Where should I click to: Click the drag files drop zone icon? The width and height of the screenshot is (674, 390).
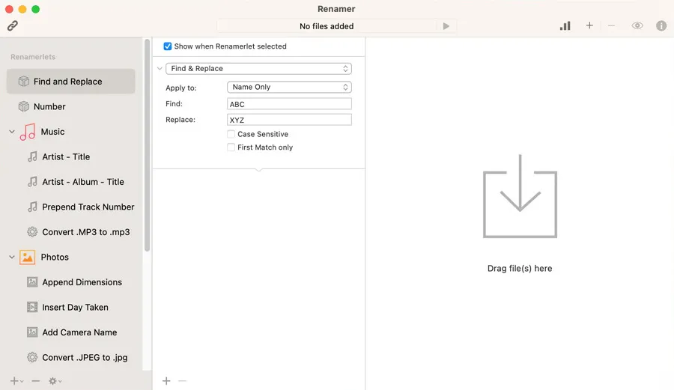(520, 197)
